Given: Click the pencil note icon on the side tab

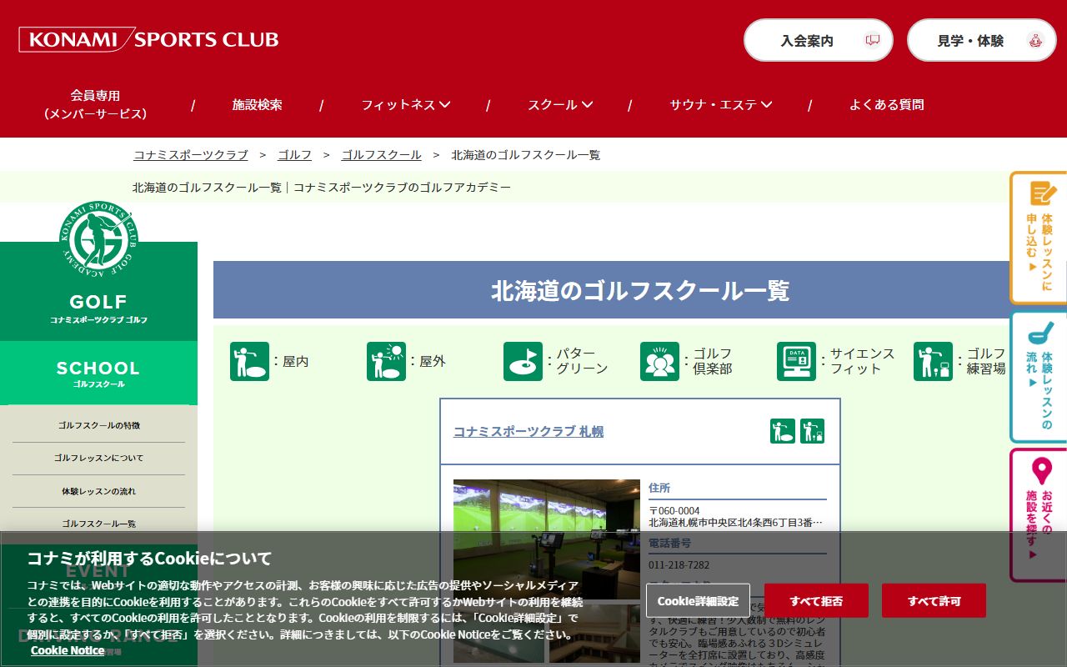Looking at the screenshot, I should [1043, 193].
